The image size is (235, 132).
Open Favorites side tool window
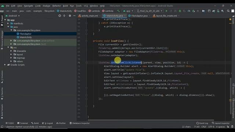(x=2, y=94)
